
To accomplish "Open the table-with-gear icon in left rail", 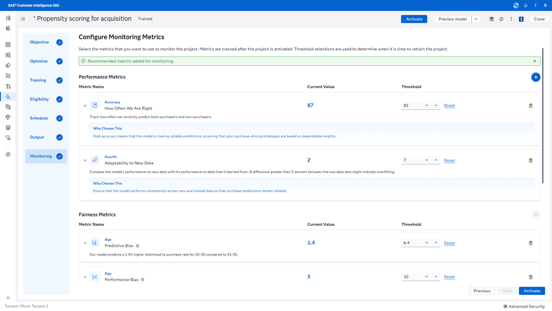I will [8, 55].
